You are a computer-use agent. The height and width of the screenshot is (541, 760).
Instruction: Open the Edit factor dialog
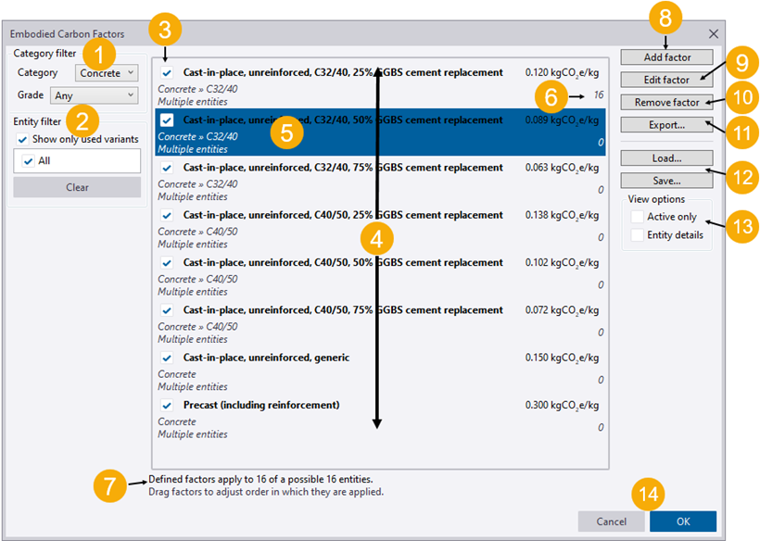(666, 80)
